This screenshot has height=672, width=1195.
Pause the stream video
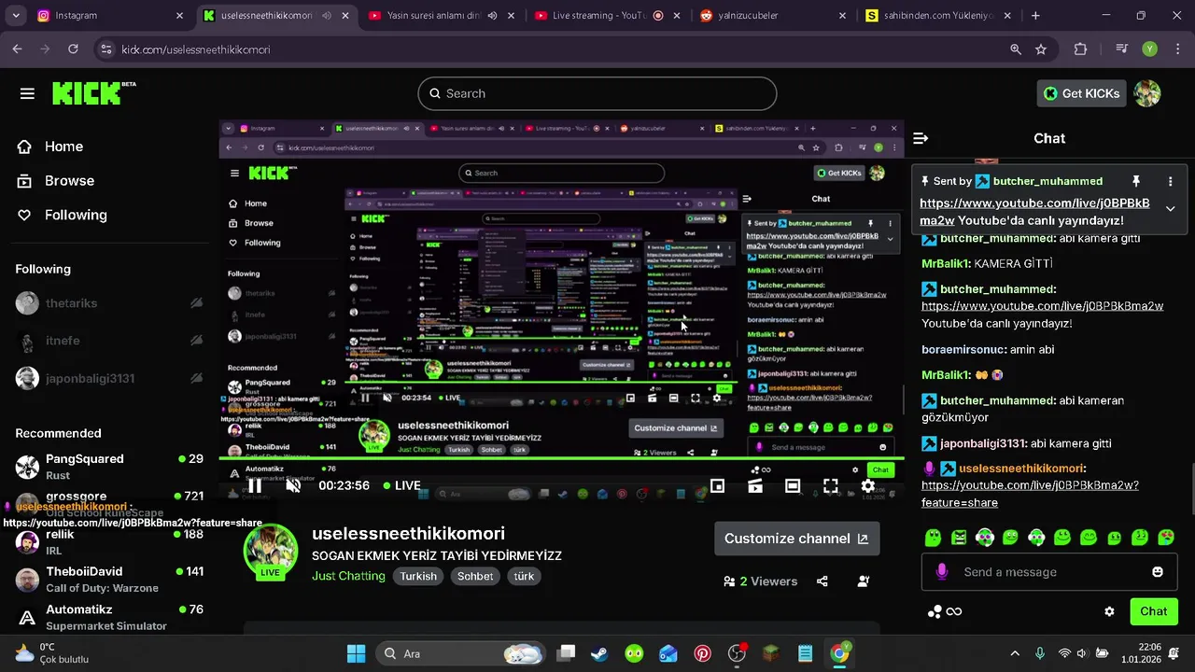[254, 485]
